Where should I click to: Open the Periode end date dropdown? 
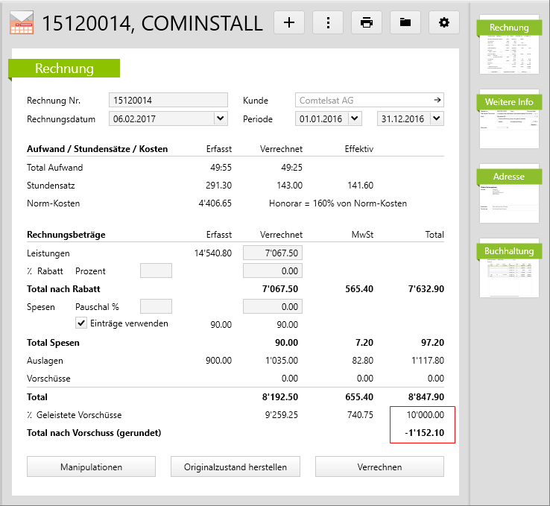436,118
